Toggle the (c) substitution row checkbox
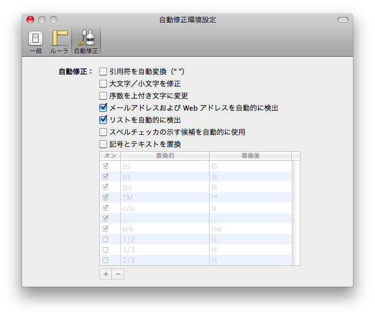 point(105,166)
